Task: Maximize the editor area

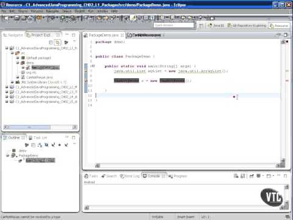Action: click(286, 35)
